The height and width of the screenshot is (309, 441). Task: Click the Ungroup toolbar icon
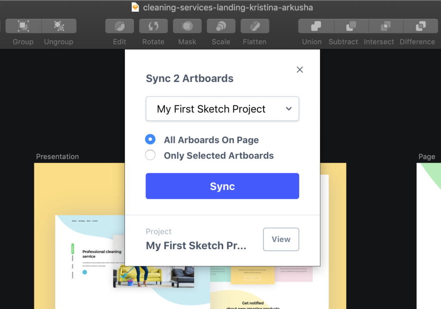(x=59, y=26)
